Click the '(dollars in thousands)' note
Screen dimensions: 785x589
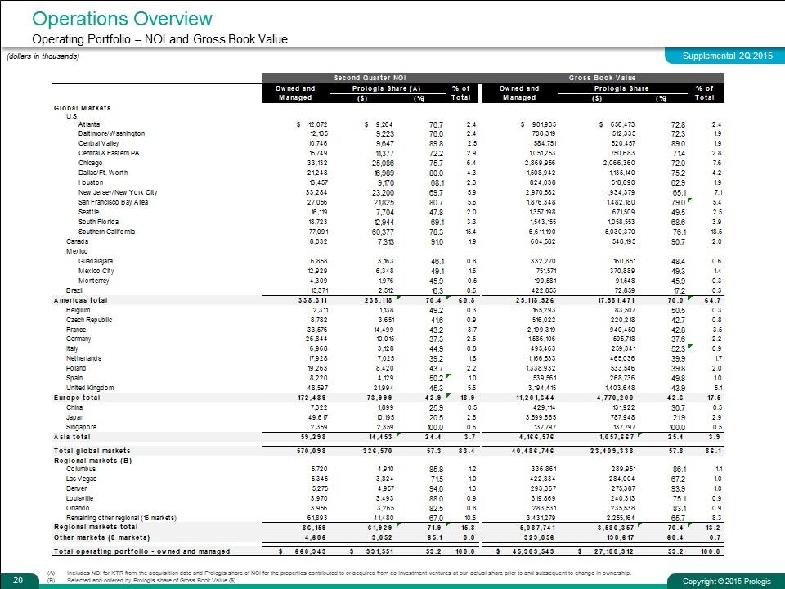pyautogui.click(x=43, y=56)
